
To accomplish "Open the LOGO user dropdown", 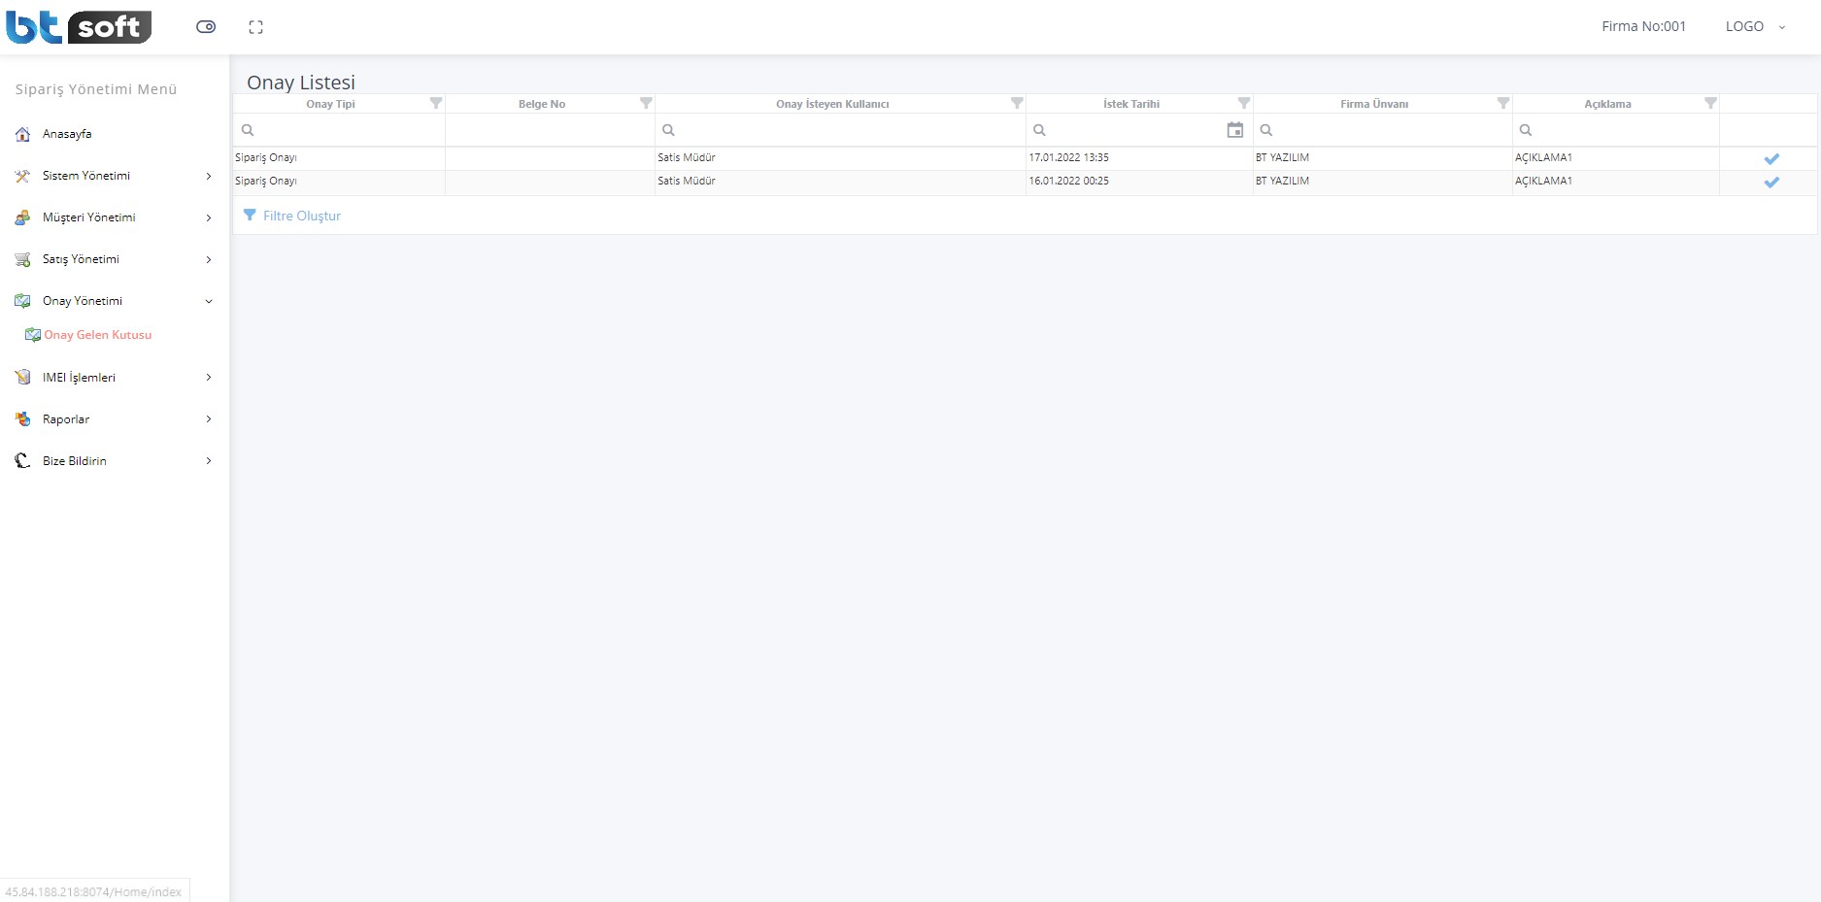I will click(x=1754, y=26).
